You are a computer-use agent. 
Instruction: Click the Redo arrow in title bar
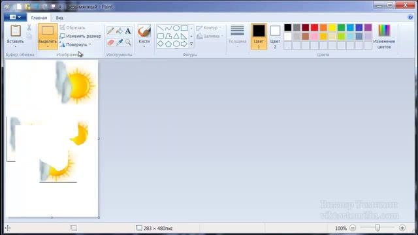tap(45, 7)
